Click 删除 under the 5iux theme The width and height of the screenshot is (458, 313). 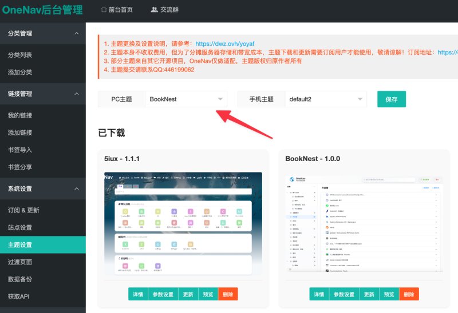tap(228, 294)
